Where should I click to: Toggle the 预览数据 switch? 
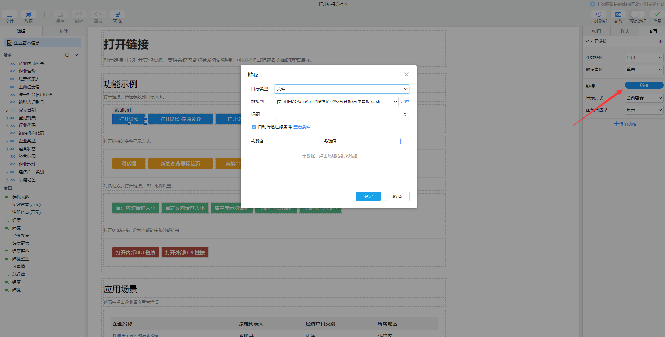point(638,14)
